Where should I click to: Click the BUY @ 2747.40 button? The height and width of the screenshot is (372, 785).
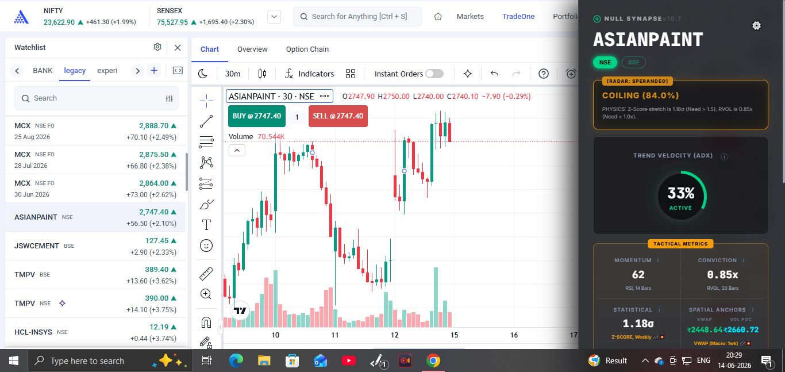point(257,116)
